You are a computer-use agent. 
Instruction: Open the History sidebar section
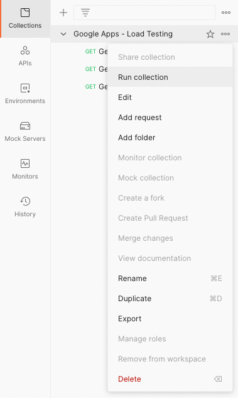click(x=25, y=207)
